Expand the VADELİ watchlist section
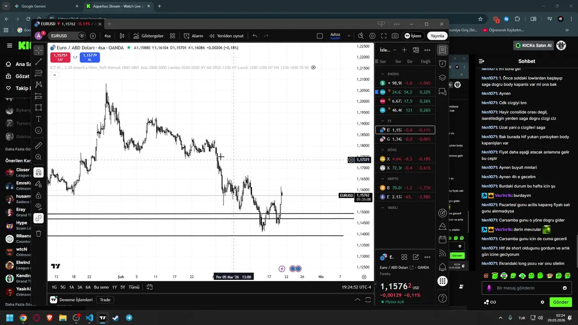Viewport: 578px width, 325px height. 382,208
